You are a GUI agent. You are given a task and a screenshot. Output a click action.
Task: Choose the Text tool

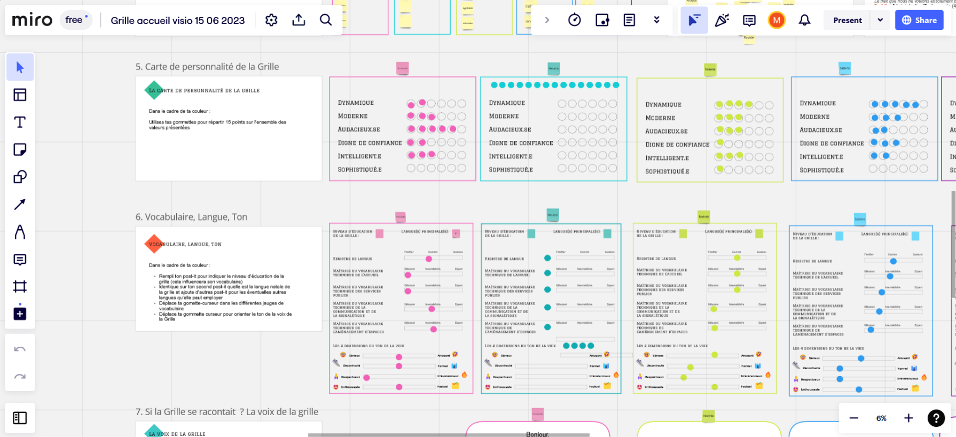[20, 122]
